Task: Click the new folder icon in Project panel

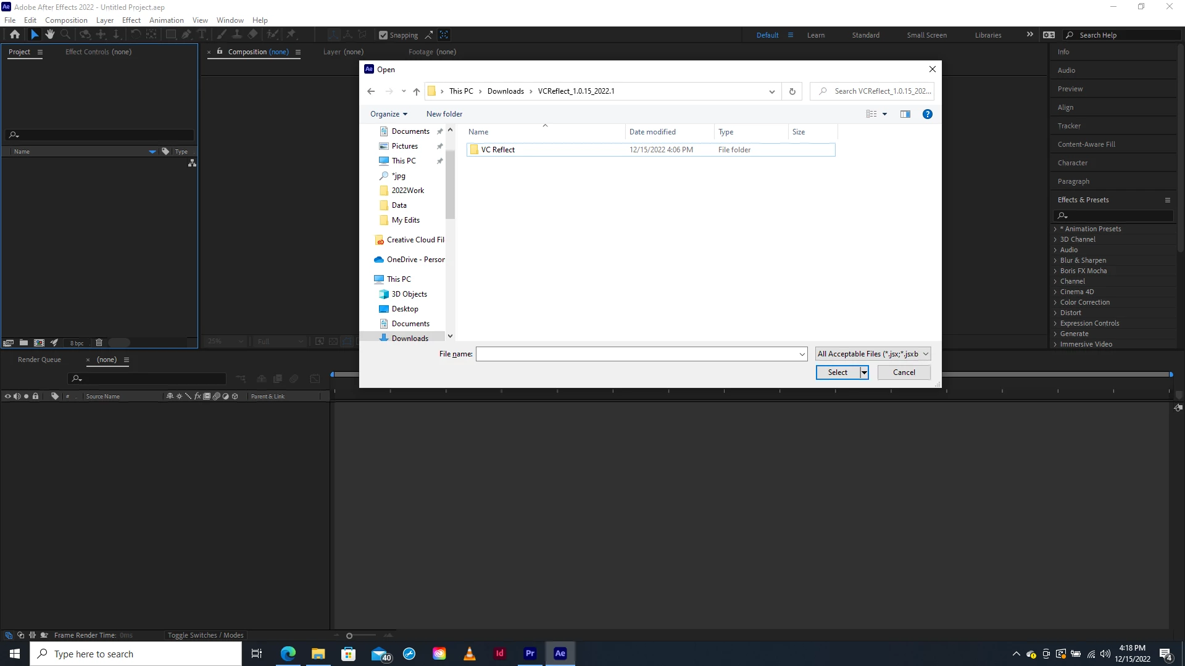Action: [x=23, y=342]
